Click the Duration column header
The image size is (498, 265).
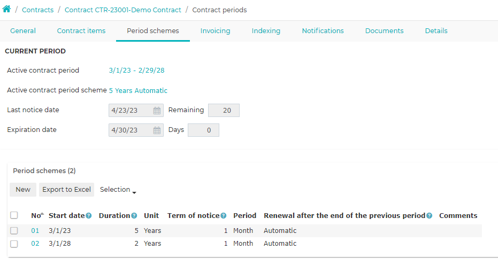114,215
